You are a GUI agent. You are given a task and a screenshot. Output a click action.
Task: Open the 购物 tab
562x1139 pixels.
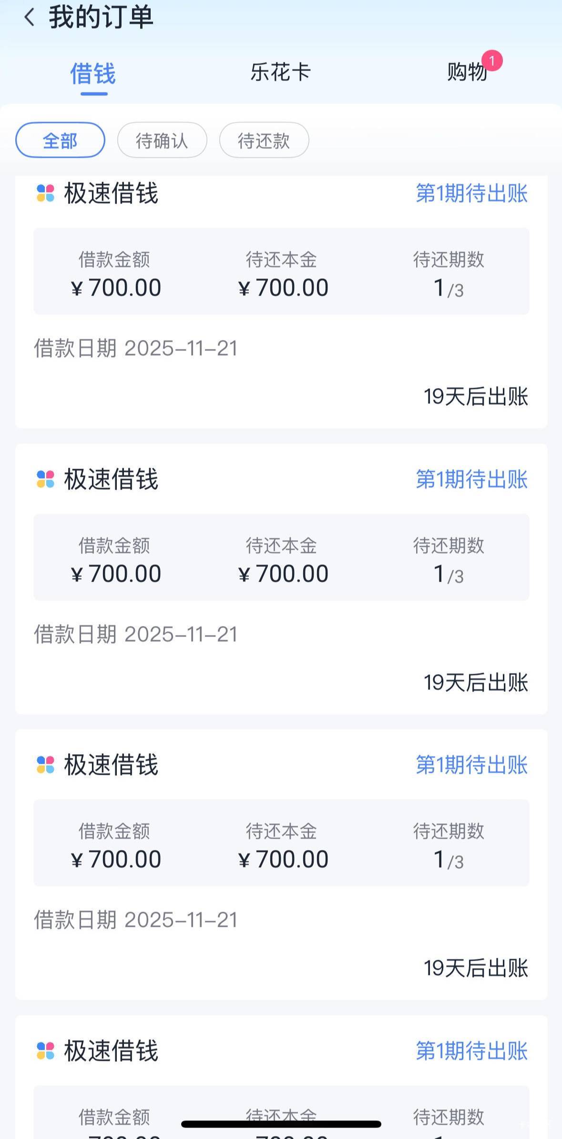[x=466, y=73]
